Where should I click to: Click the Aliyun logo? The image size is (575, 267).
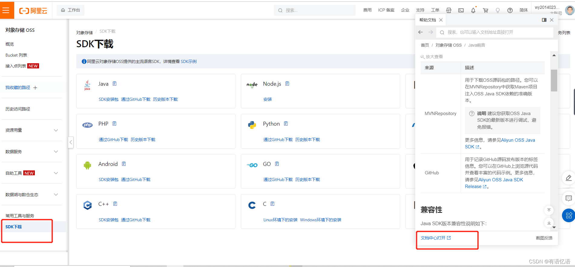[33, 11]
